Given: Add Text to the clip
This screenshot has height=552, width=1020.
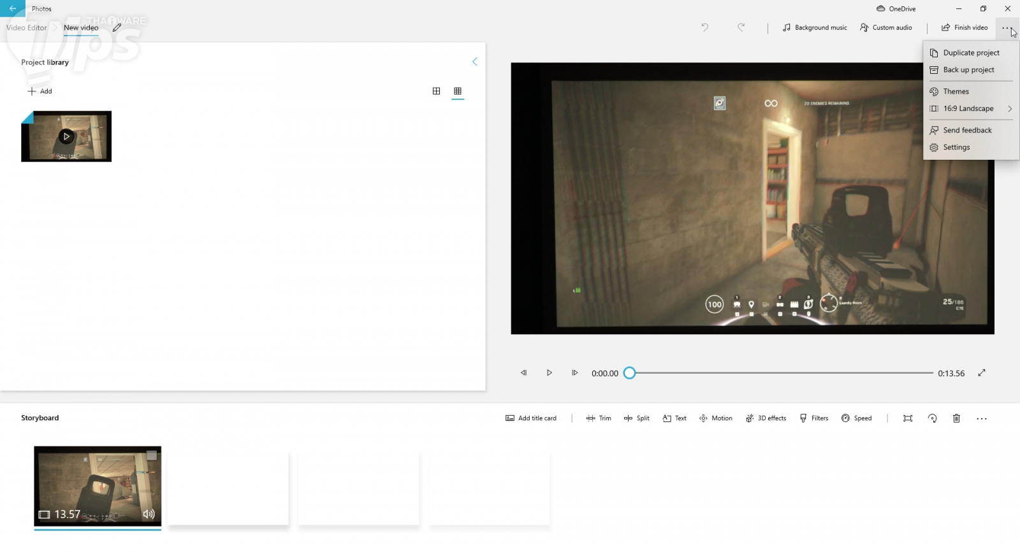Looking at the screenshot, I should click(674, 418).
